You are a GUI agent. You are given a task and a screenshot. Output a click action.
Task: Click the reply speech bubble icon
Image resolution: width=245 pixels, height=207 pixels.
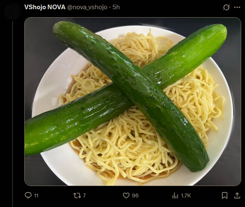28,195
